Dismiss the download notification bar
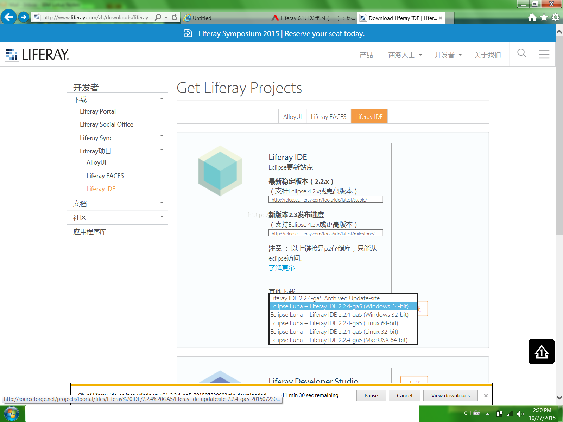 (486, 396)
